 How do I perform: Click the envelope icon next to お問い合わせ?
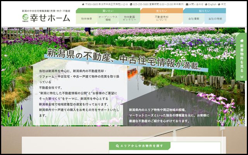(x=187, y=4)
